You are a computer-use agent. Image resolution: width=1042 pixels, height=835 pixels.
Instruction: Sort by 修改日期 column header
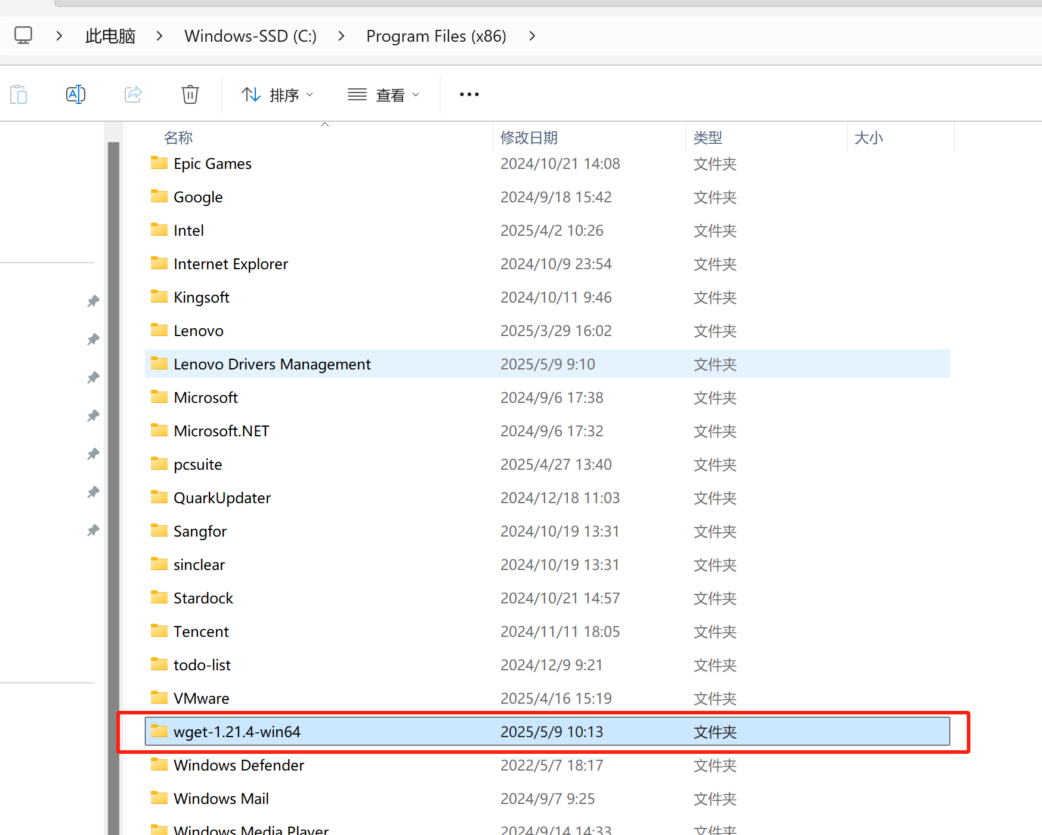click(x=529, y=138)
